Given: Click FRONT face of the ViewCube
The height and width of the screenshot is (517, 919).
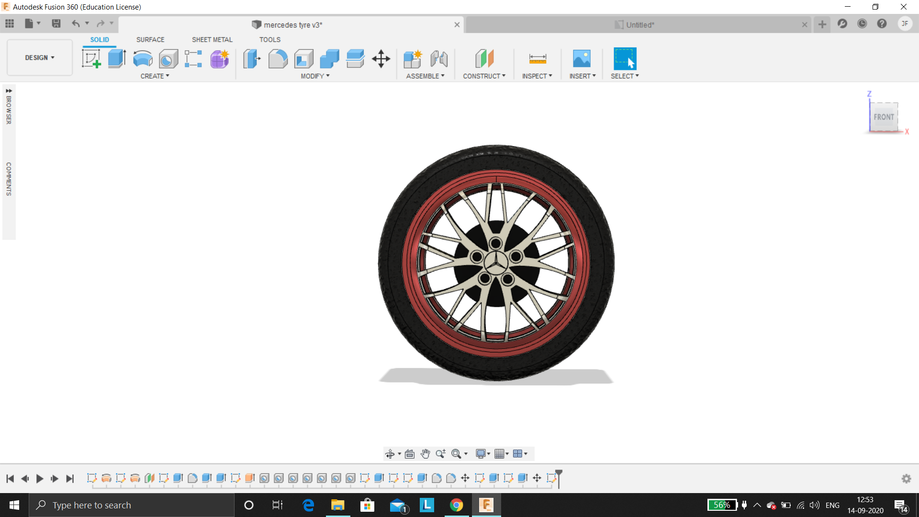Looking at the screenshot, I should (884, 117).
